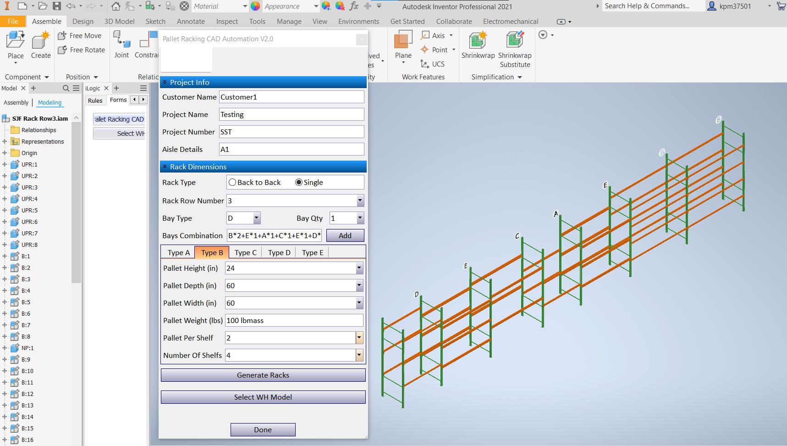Screen dimensions: 787x446
Task: Click the New file icon
Action: pyautogui.click(x=22, y=6)
